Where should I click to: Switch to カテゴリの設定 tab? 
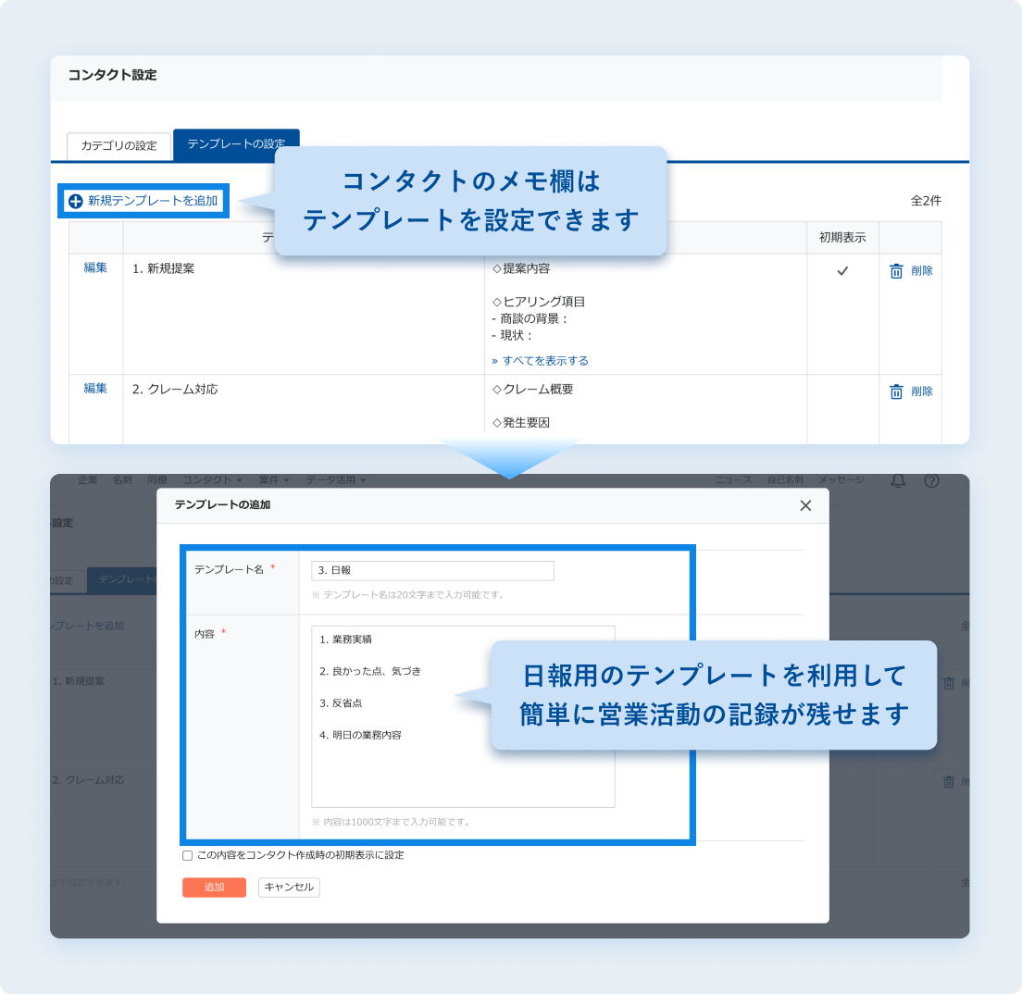pos(118,146)
